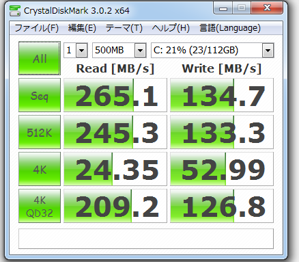
Task: Click the 512K write result 133.3
Action: pos(222,132)
